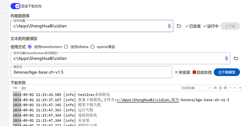Click the 已安装 status checkmark label
Screen dimensions: 241x126
[x=193, y=26]
